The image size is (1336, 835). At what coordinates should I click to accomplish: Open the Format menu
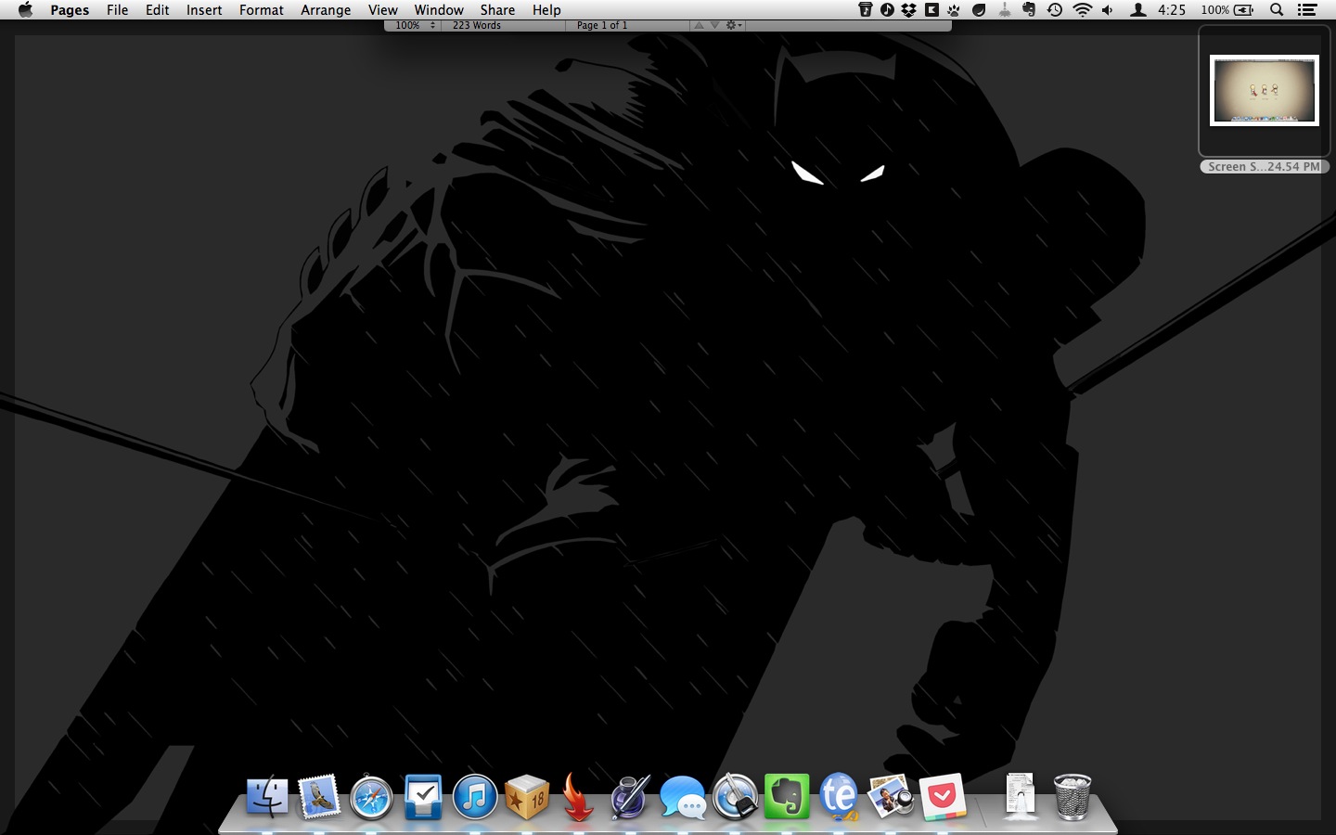click(262, 10)
